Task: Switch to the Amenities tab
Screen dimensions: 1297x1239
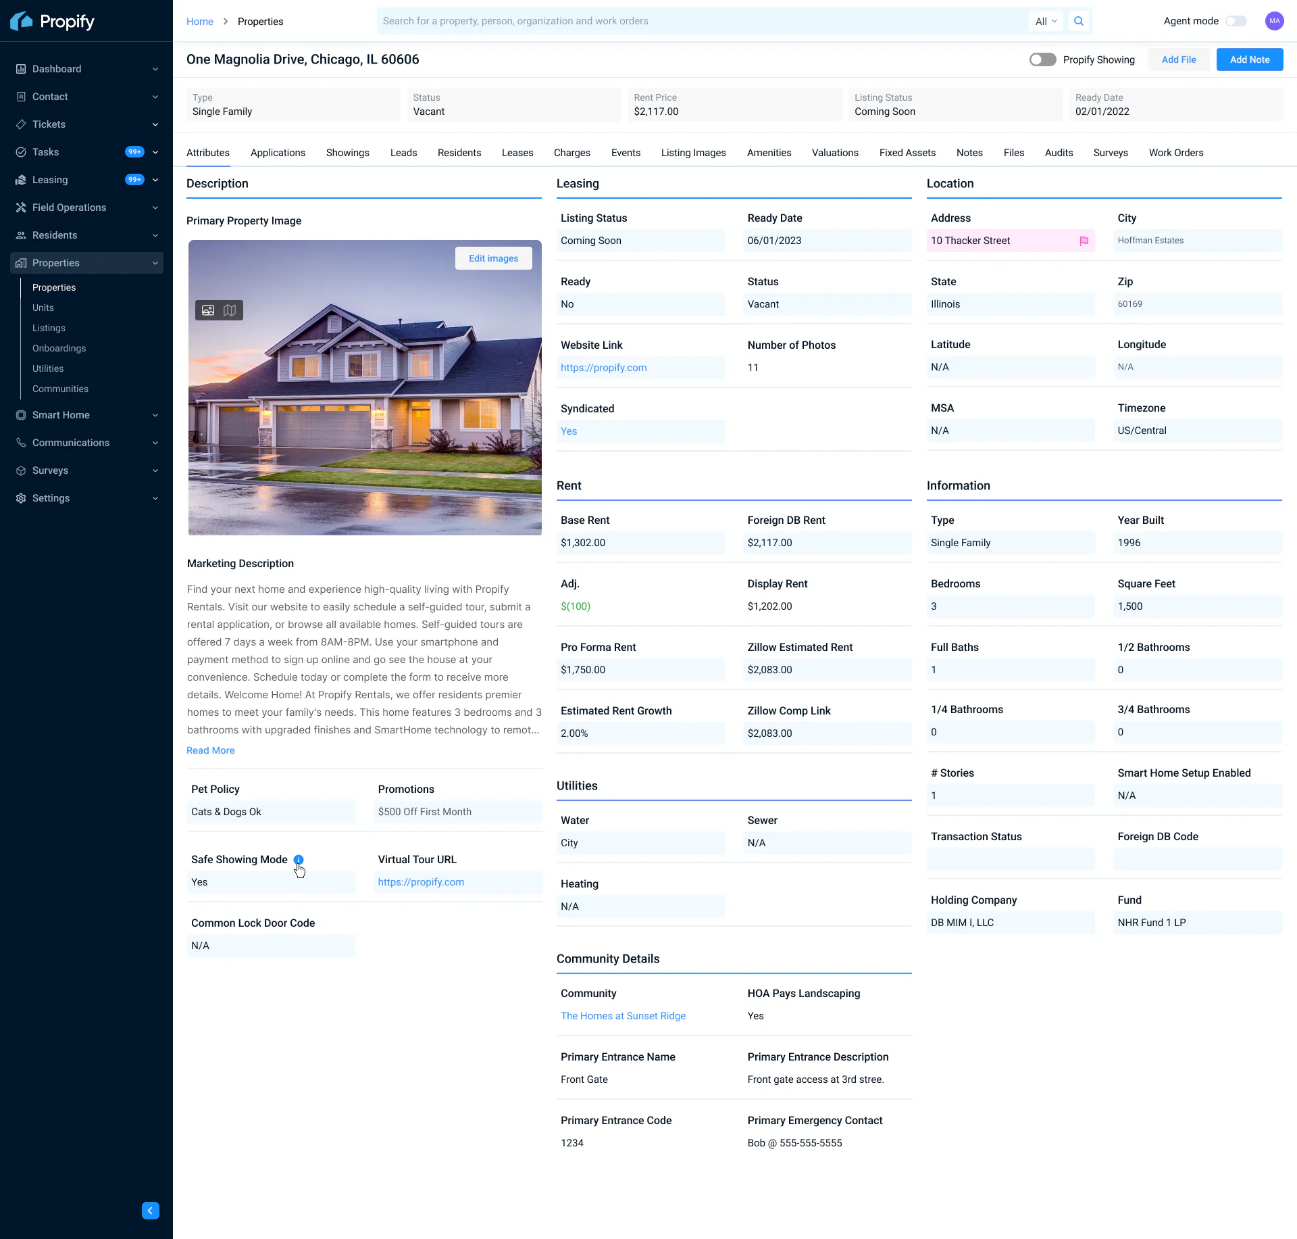Action: click(769, 153)
